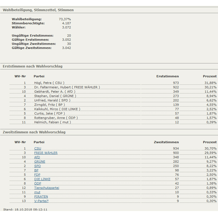Open the AfD link in Zweitstimmen

point(37,157)
